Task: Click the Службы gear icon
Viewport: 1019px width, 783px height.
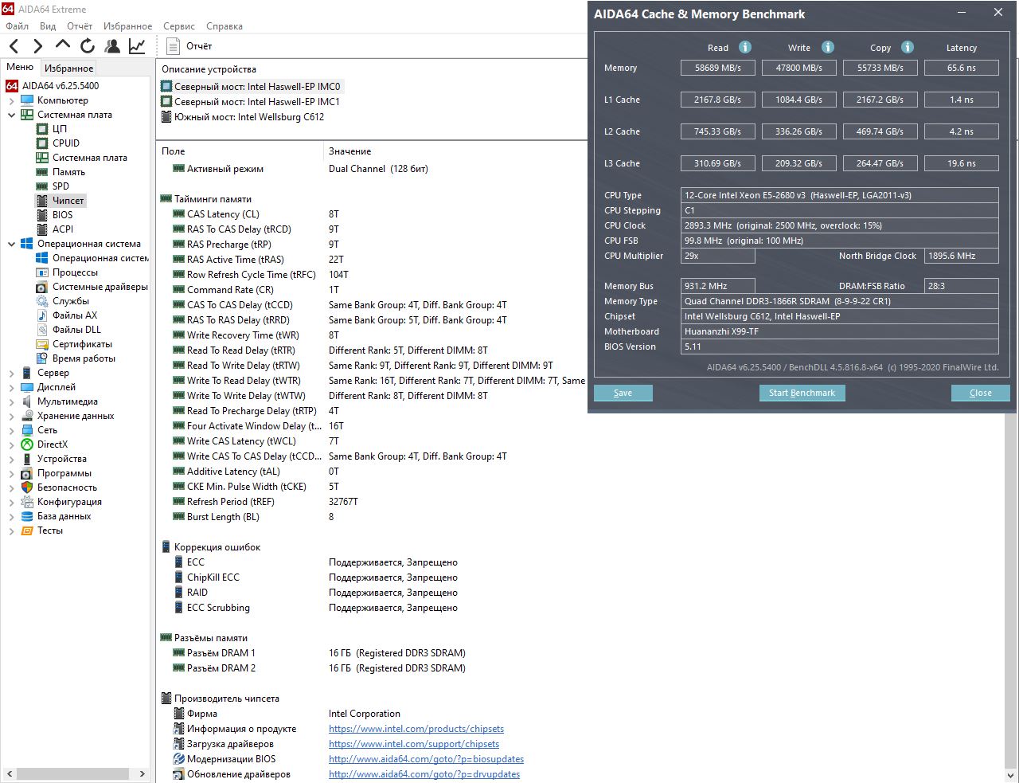Action: point(42,301)
